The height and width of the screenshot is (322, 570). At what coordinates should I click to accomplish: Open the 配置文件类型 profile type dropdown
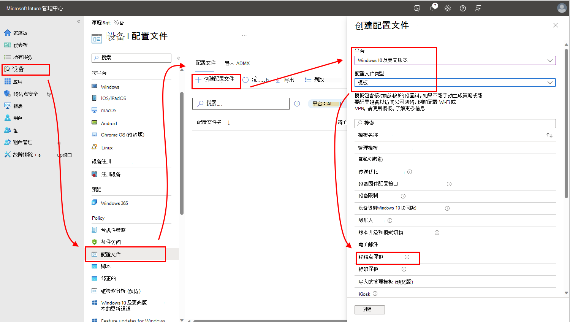pos(455,82)
